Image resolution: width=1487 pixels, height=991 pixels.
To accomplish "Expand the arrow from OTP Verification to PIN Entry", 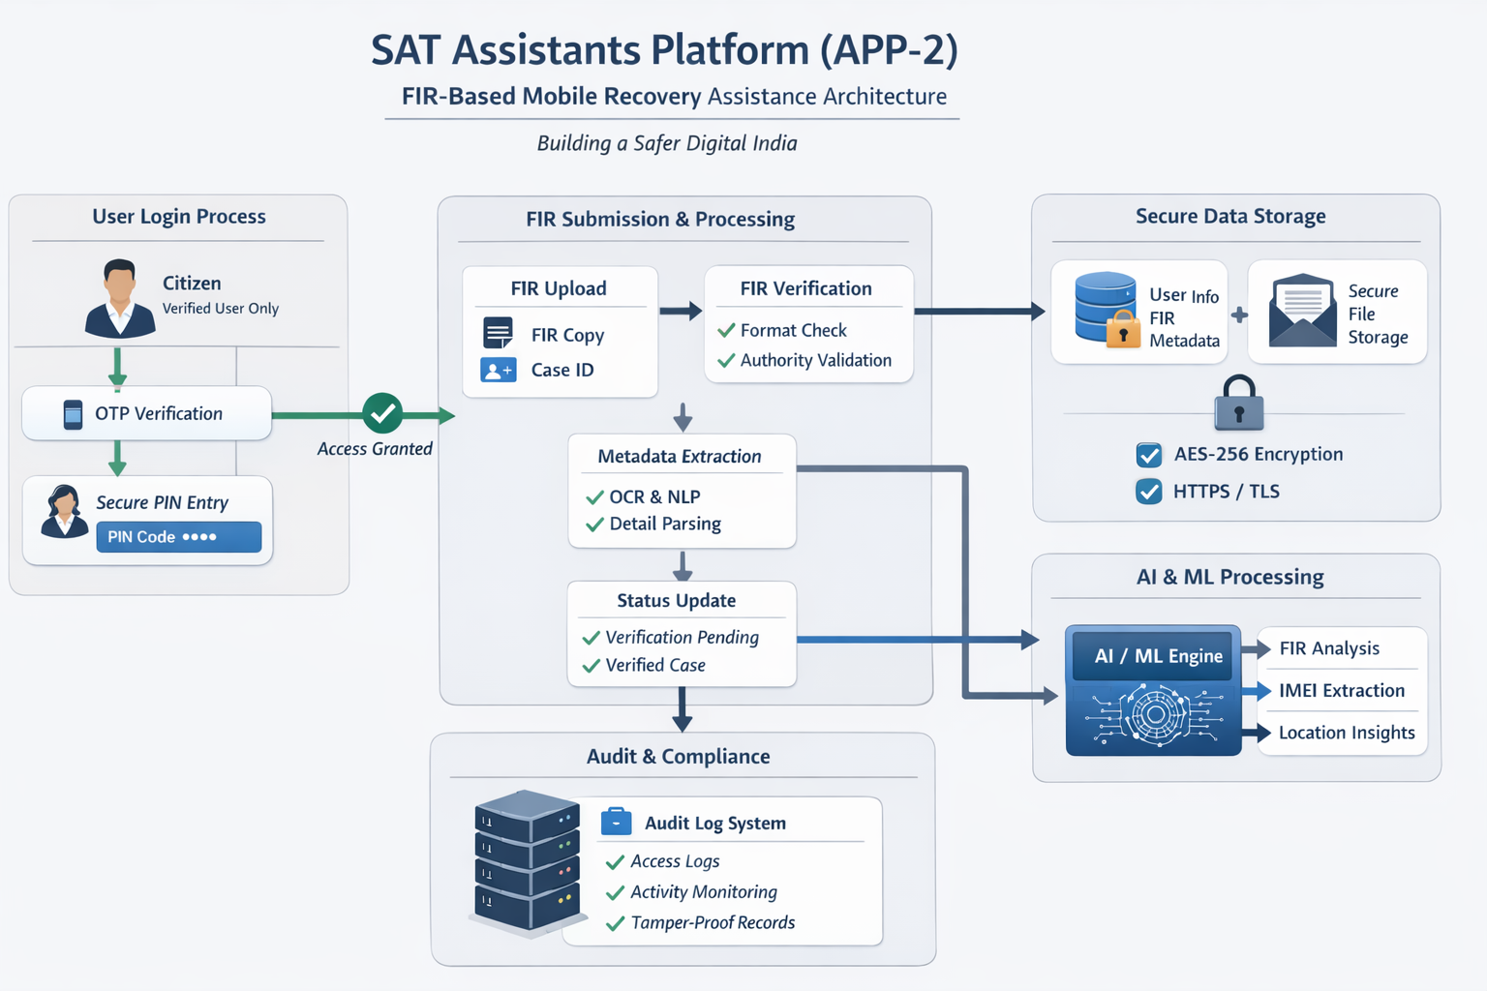I will coord(116,456).
